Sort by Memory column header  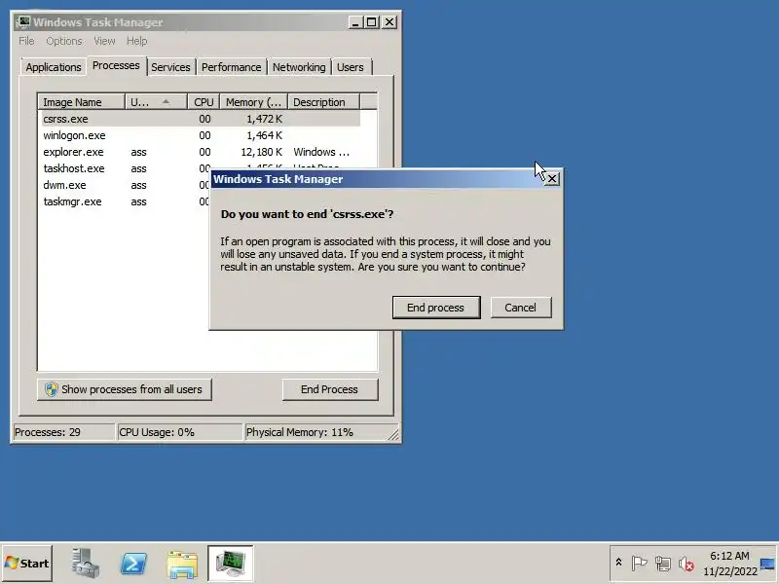(x=254, y=102)
